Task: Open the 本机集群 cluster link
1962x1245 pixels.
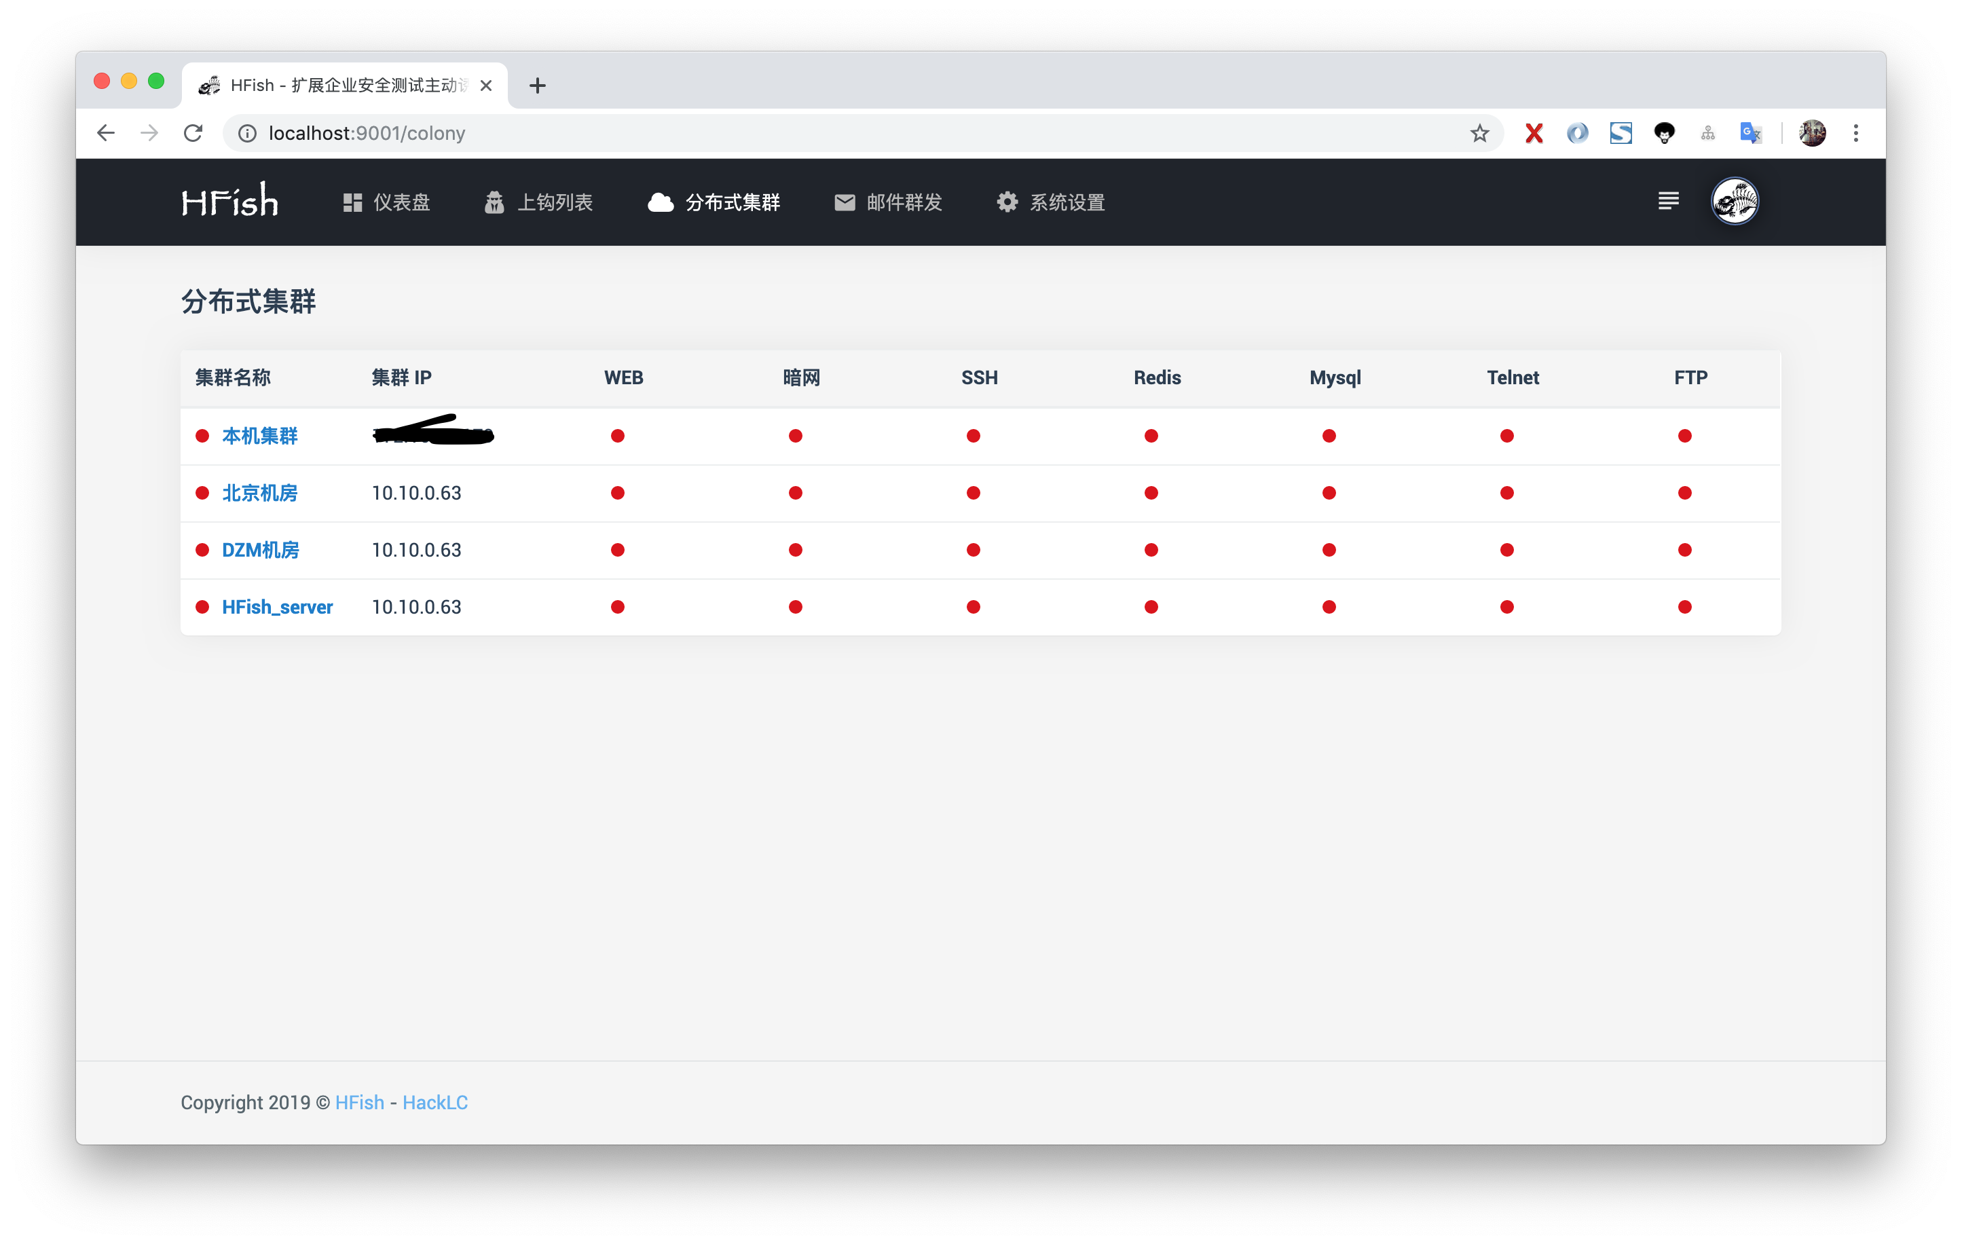Action: [x=259, y=436]
